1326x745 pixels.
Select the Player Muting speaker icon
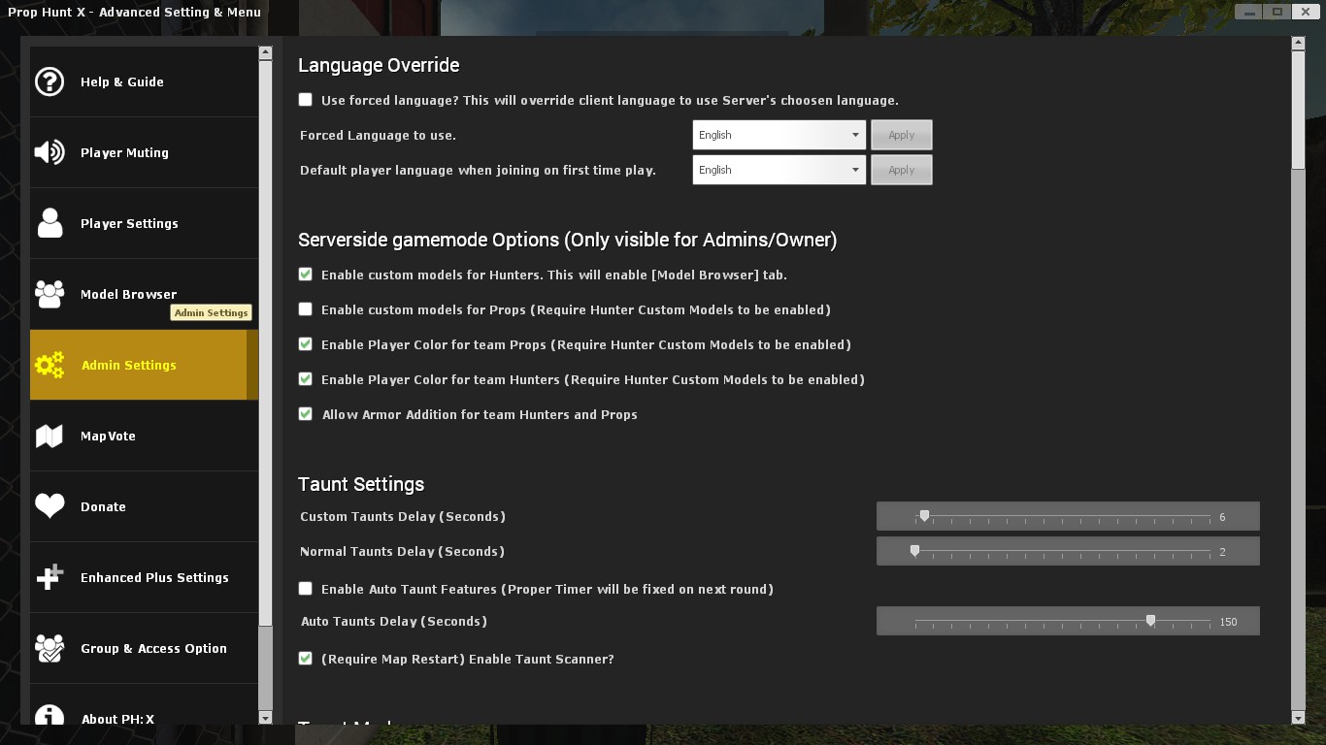[50, 152]
